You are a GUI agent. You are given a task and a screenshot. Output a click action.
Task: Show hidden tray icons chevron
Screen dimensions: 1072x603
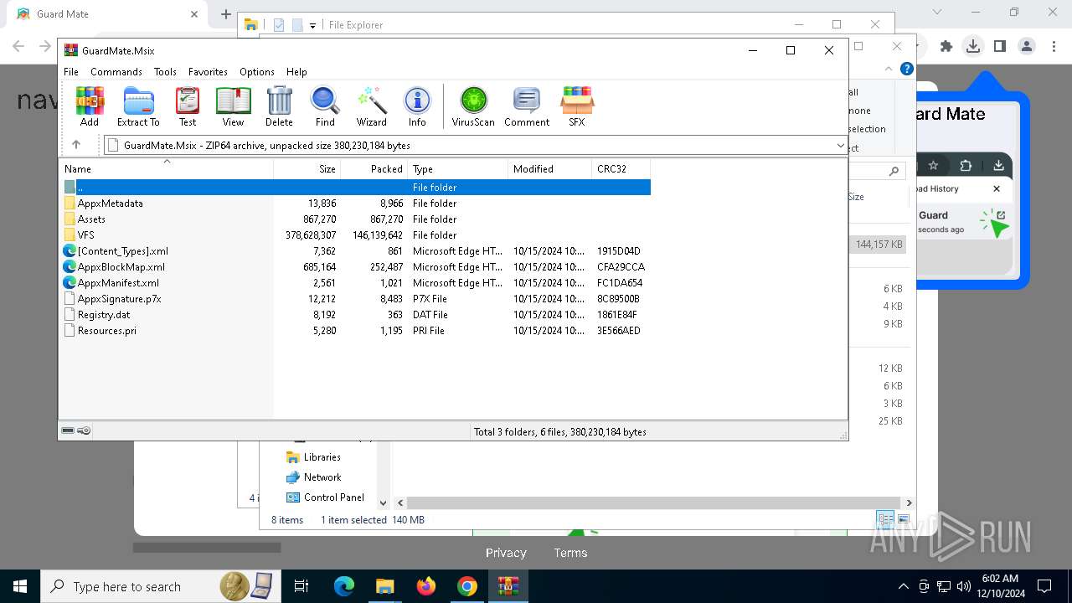(x=903, y=586)
